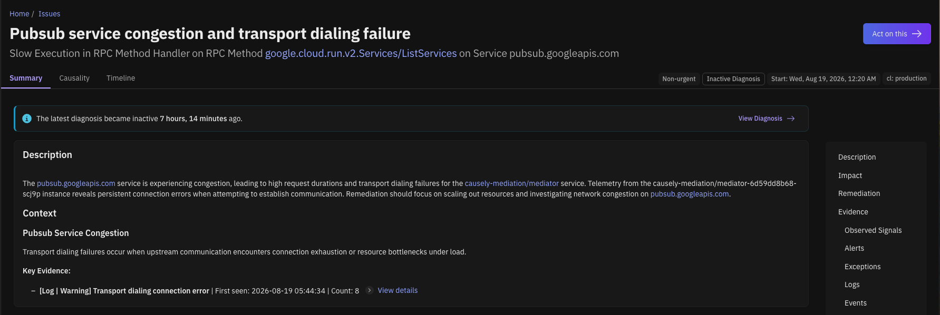Click the 'Context' heading

[x=40, y=213]
